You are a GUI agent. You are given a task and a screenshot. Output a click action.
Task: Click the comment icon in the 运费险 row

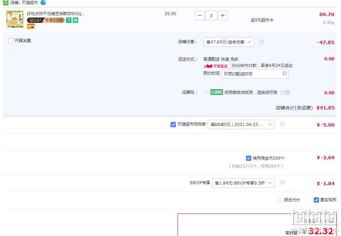(282, 93)
